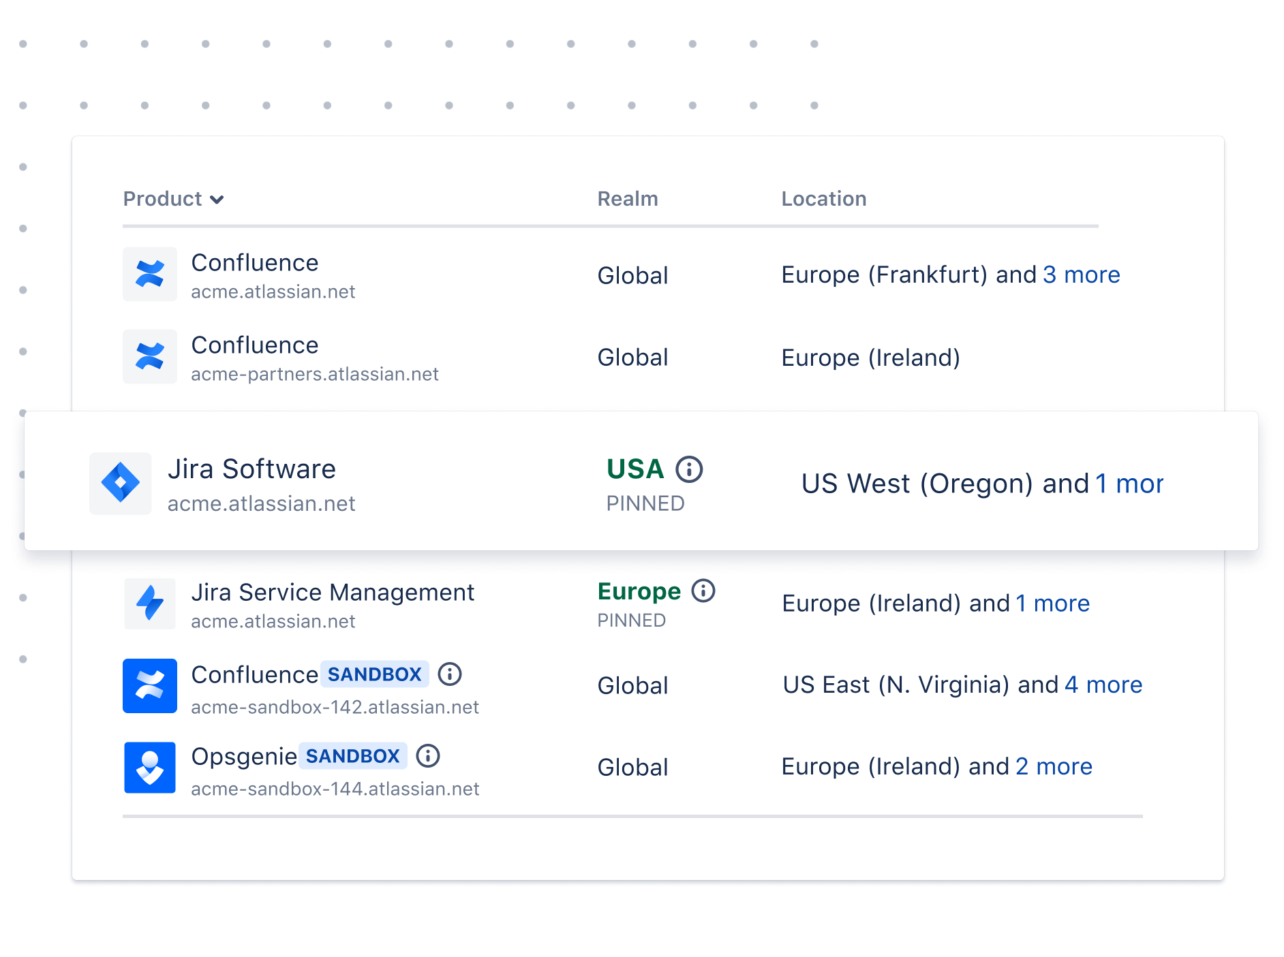Viewport: 1284px width, 957px height.
Task: Click the Jira Service Management icon
Action: (150, 603)
